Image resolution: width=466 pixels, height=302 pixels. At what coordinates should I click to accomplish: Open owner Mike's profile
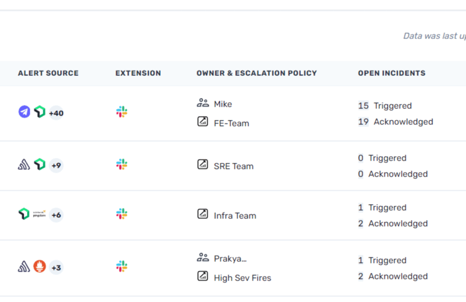[223, 104]
